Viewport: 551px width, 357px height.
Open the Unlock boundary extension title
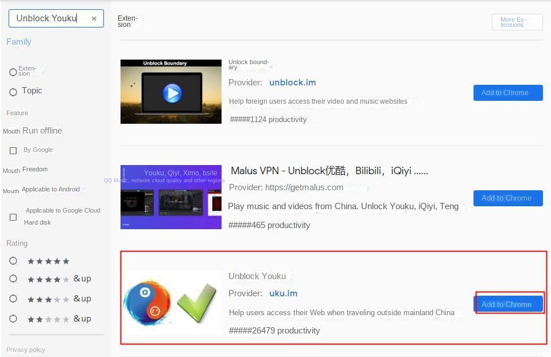click(x=249, y=65)
